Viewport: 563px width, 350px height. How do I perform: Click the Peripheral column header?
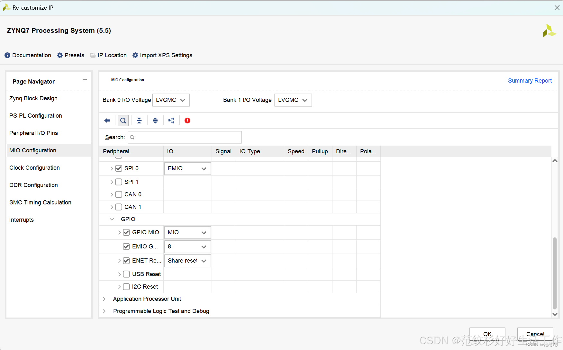[x=132, y=151]
